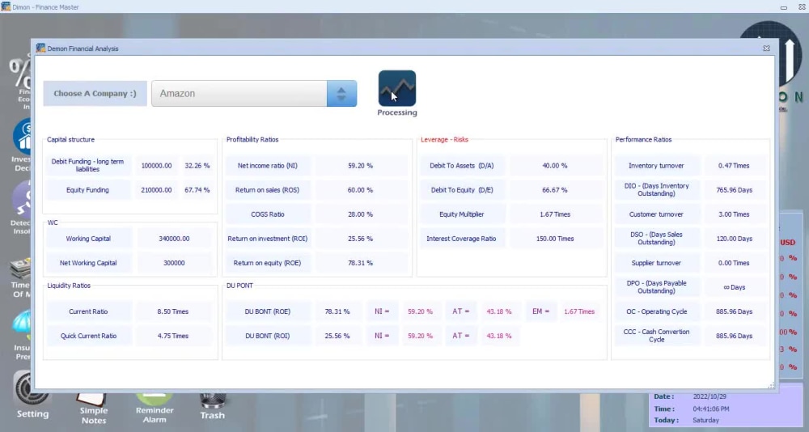Screen dimensions: 809x432
Task: Click the Choose A Company label button
Action: 95,93
